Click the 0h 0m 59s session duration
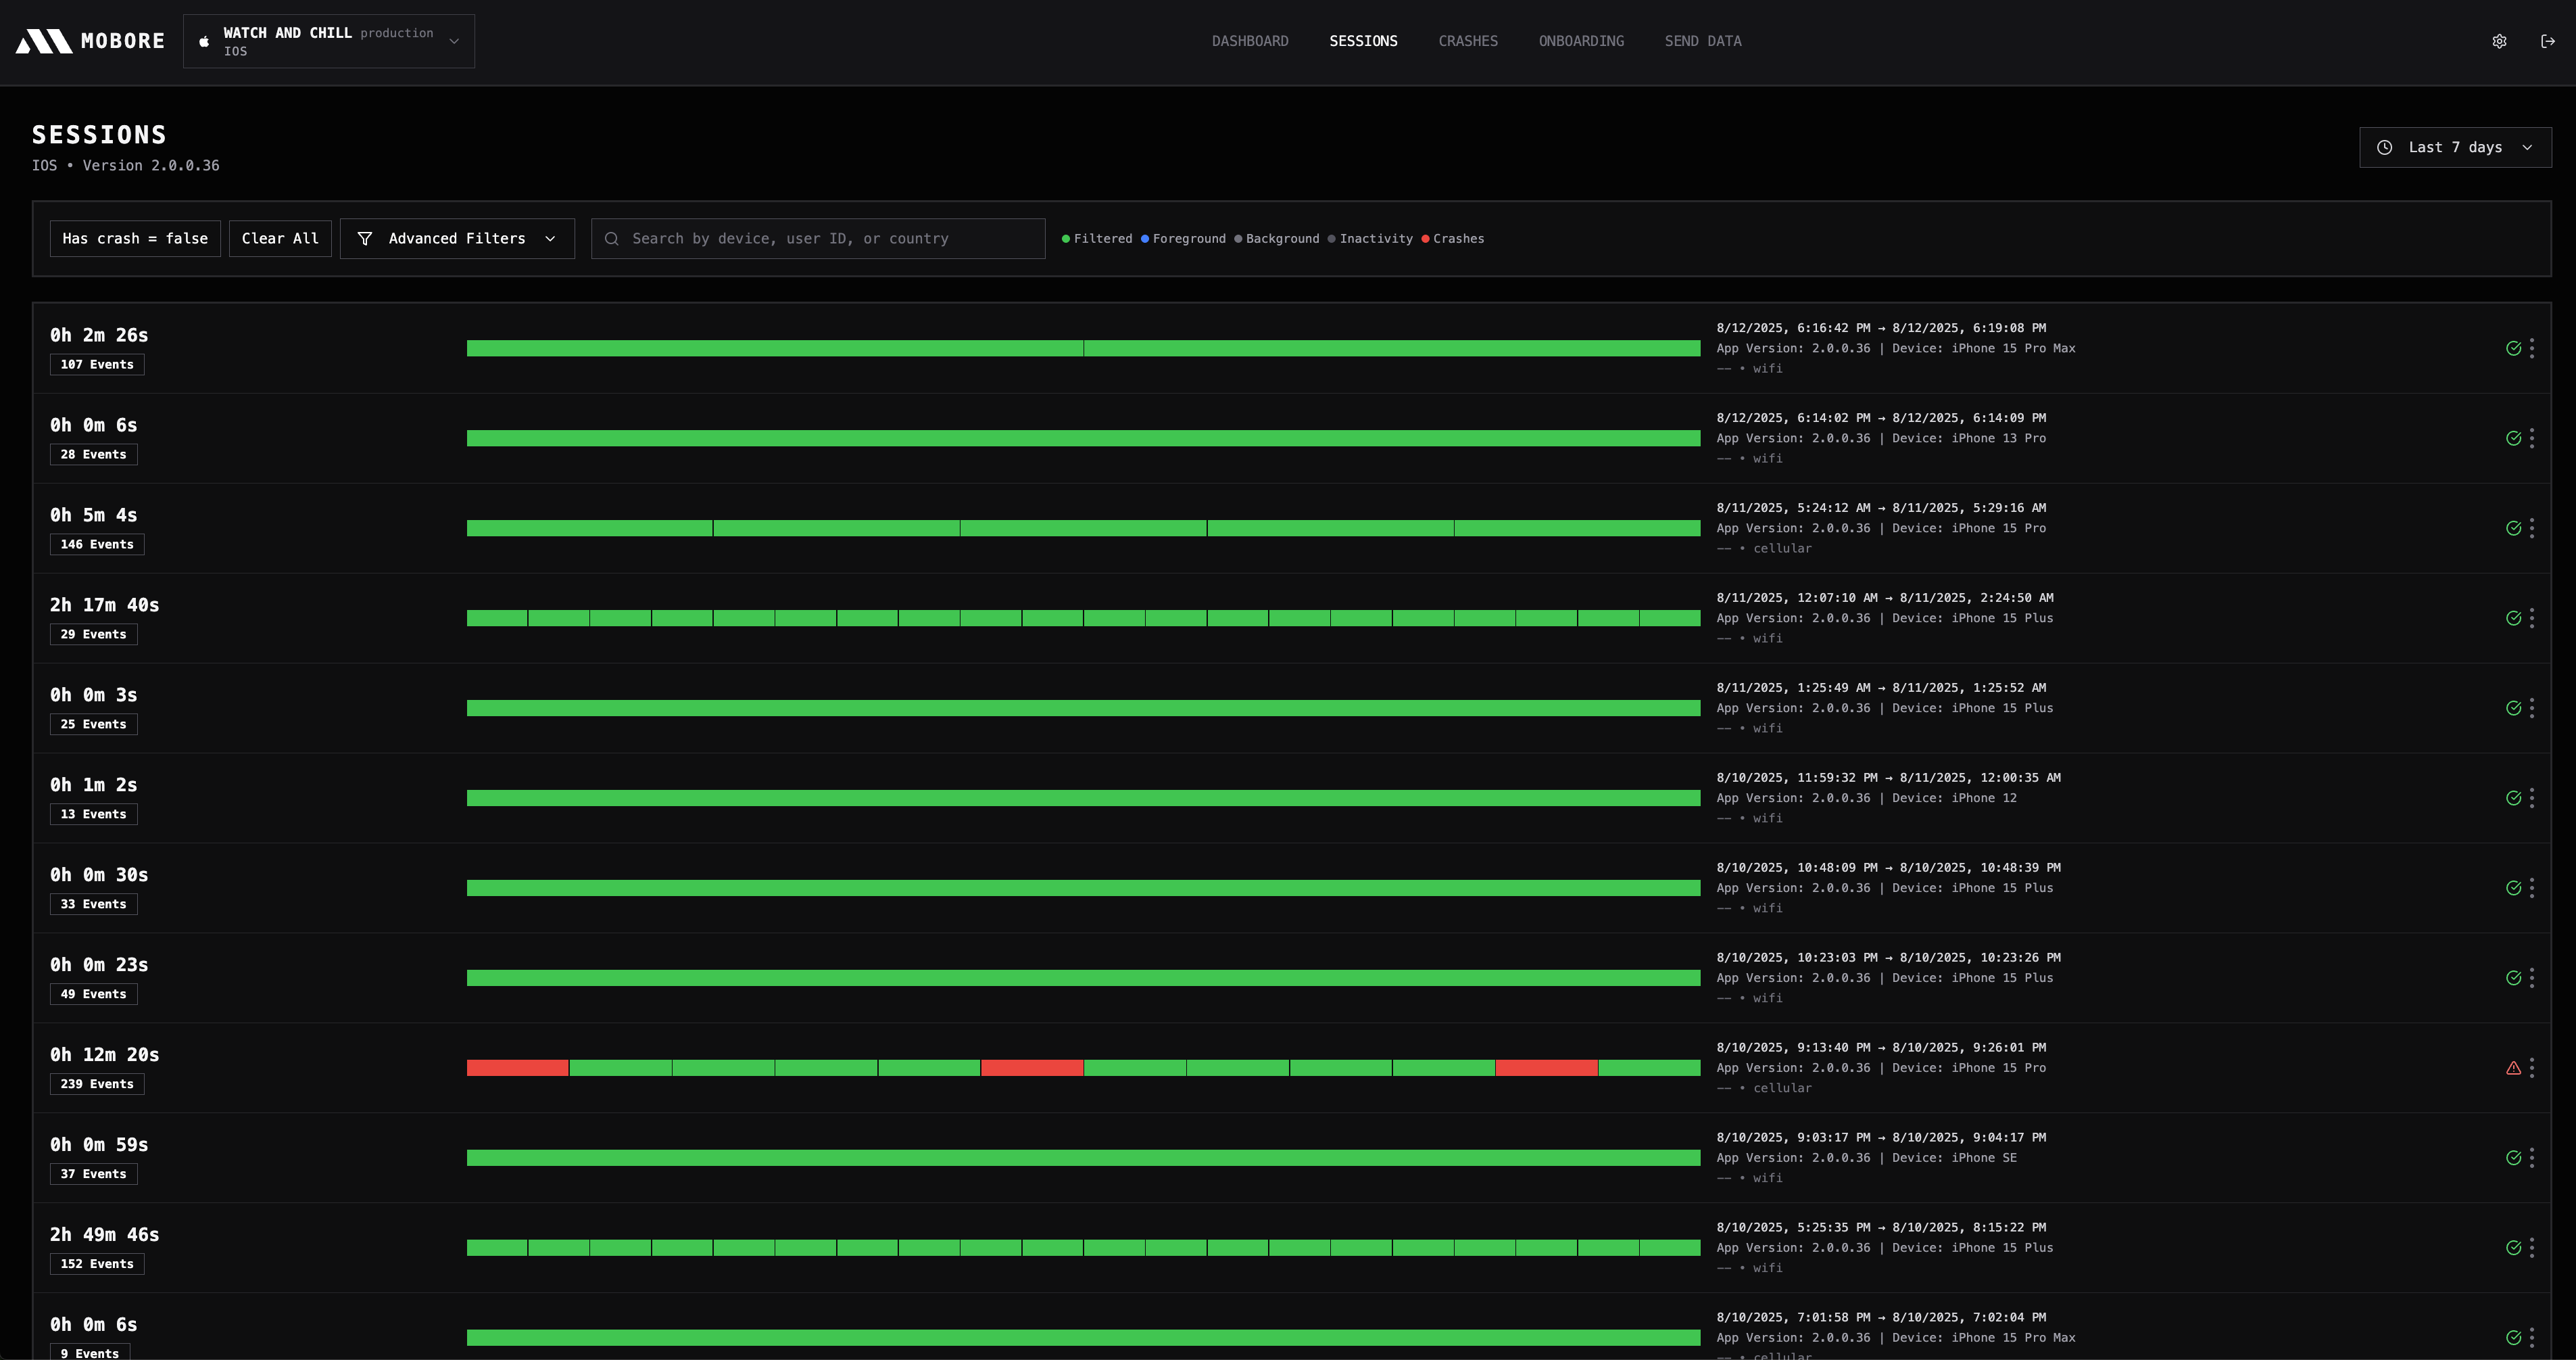Viewport: 2576px width, 1360px height. 99,1145
